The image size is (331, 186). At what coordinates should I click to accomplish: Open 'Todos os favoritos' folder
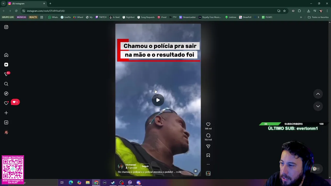click(318, 17)
